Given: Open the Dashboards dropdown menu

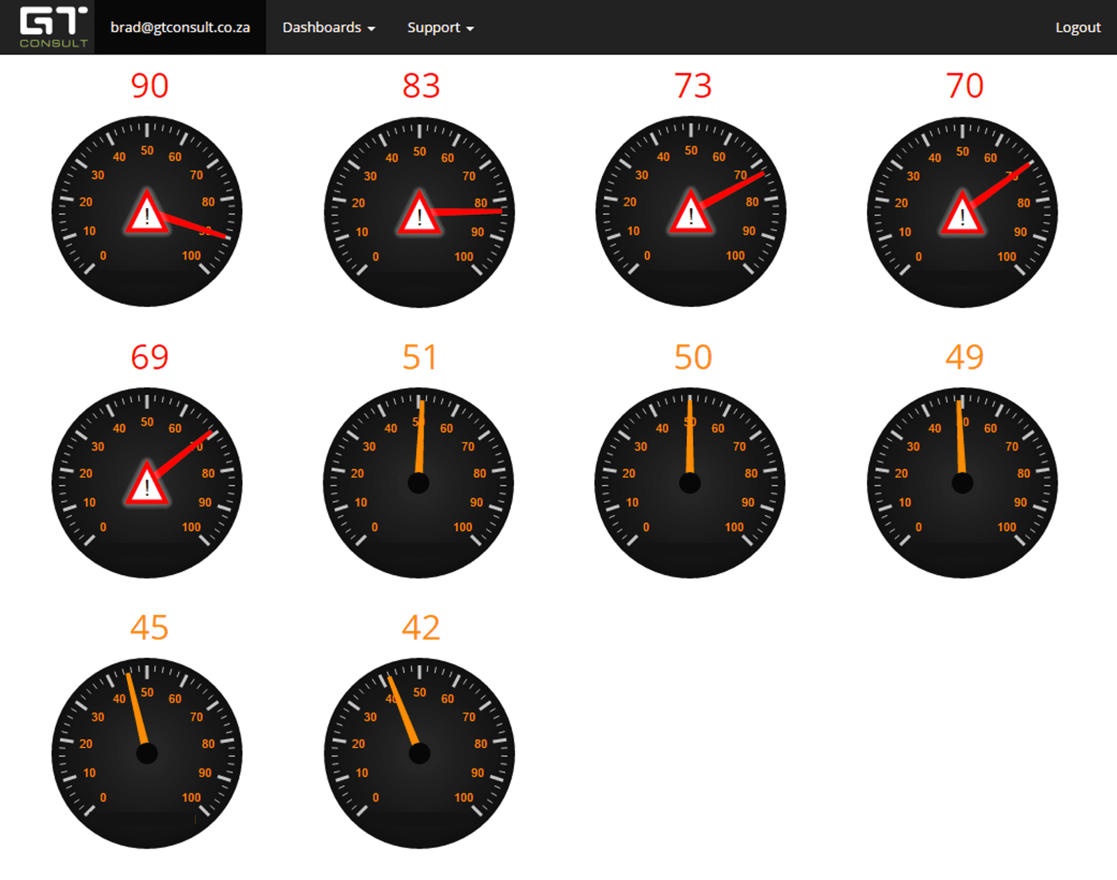Looking at the screenshot, I should [x=329, y=27].
